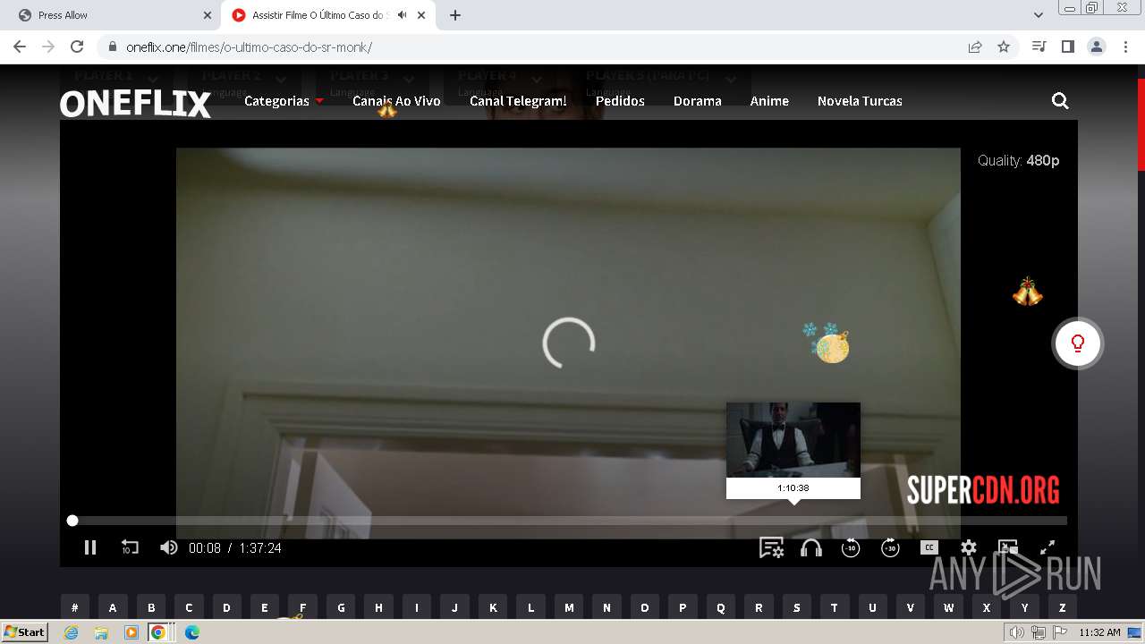Image resolution: width=1145 pixels, height=644 pixels.
Task: Toggle CC closed captions
Action: pyautogui.click(x=929, y=547)
